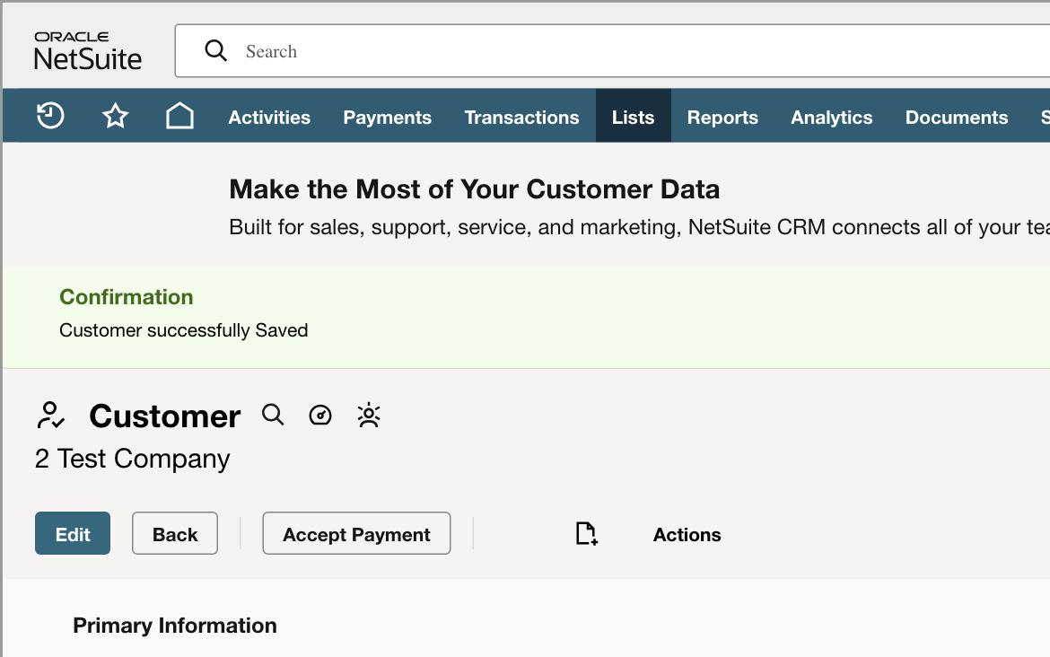Click the new document plus icon
Image resolution: width=1050 pixels, height=657 pixels.
pyautogui.click(x=587, y=534)
